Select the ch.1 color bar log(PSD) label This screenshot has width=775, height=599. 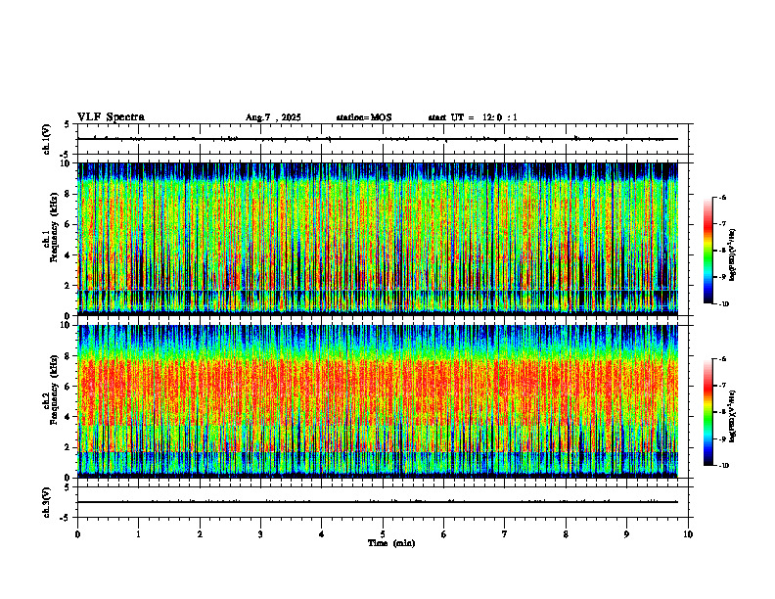pos(733,255)
